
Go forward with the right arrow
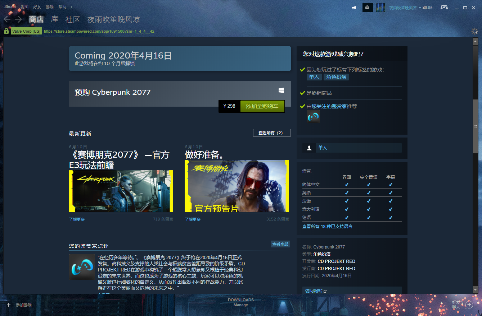18,19
